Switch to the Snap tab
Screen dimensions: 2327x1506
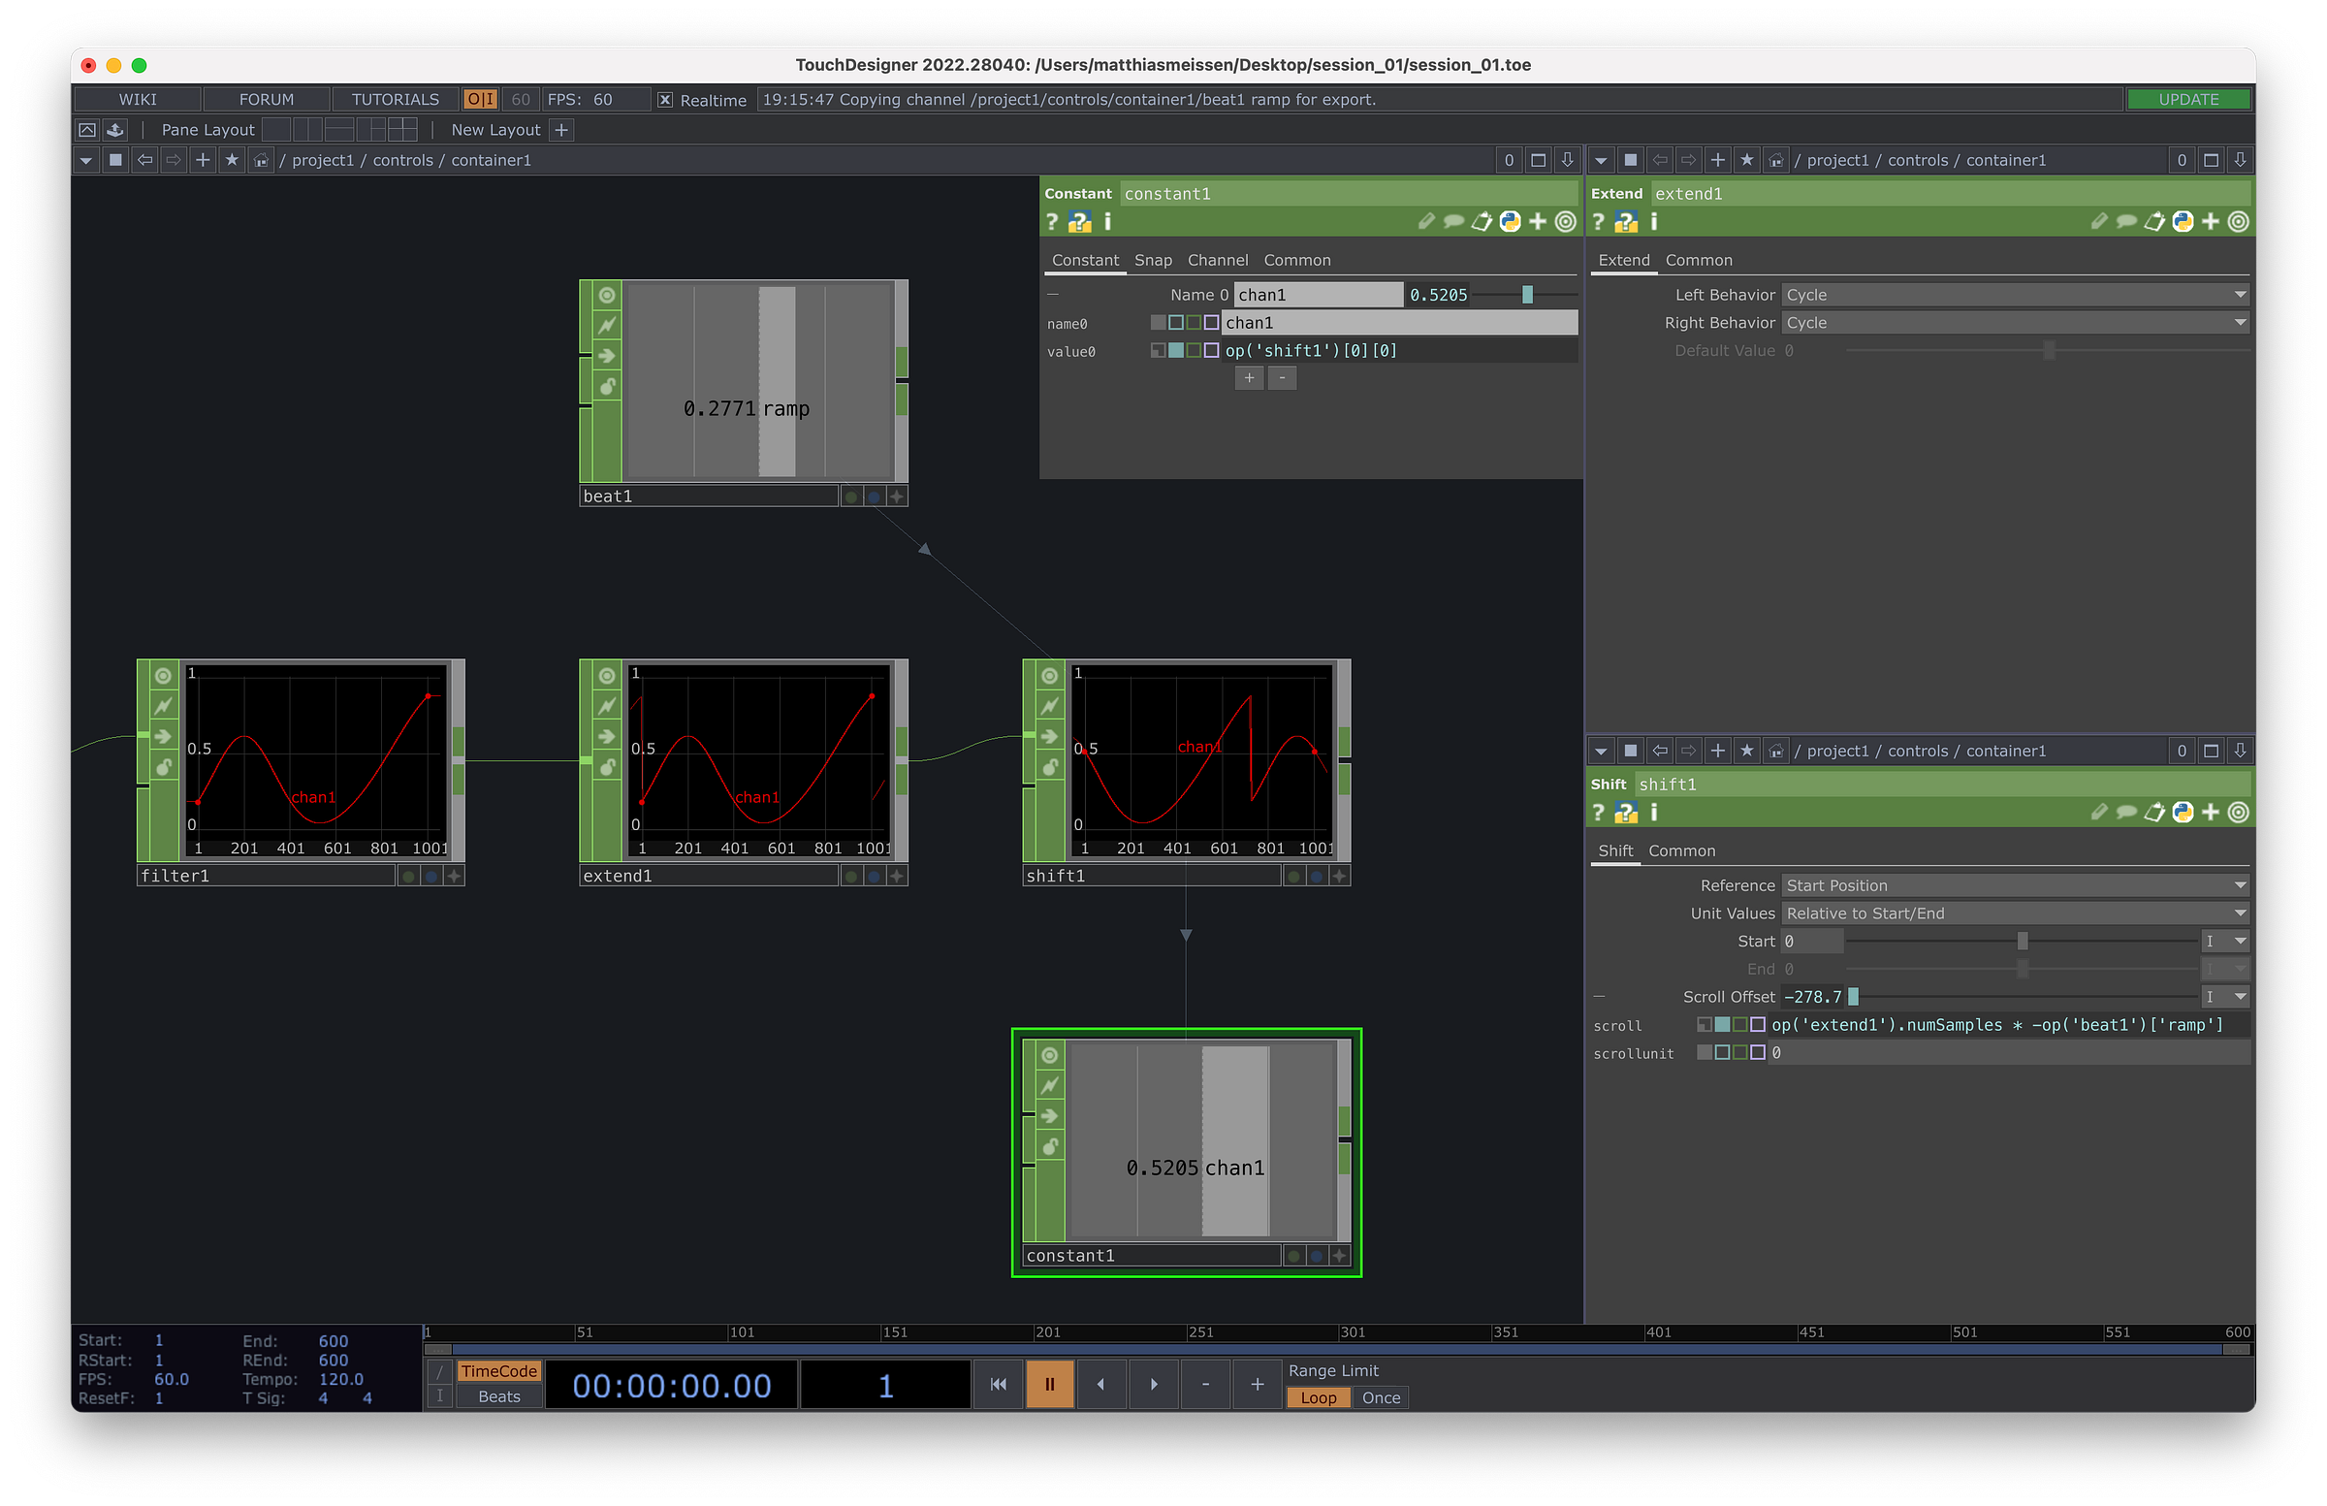click(1153, 260)
